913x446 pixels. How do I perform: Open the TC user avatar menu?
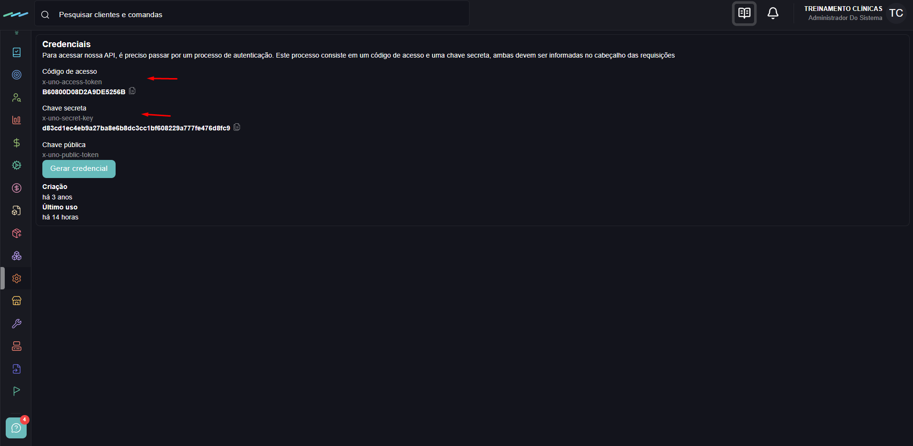click(x=896, y=13)
